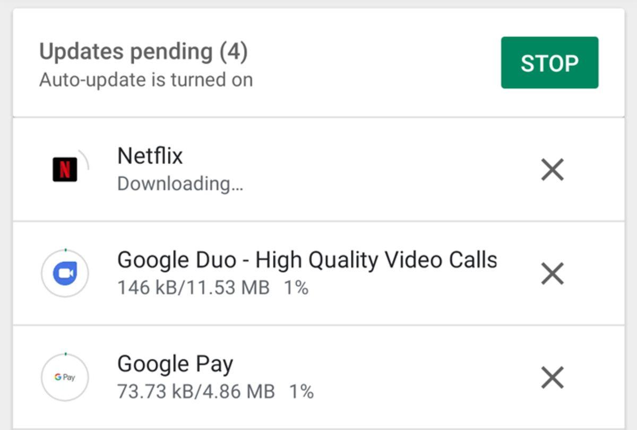Select the Netflix Downloading status text
637x430 pixels.
coord(180,186)
